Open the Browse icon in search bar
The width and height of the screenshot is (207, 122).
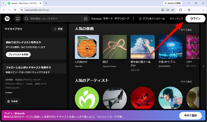tap(86, 19)
